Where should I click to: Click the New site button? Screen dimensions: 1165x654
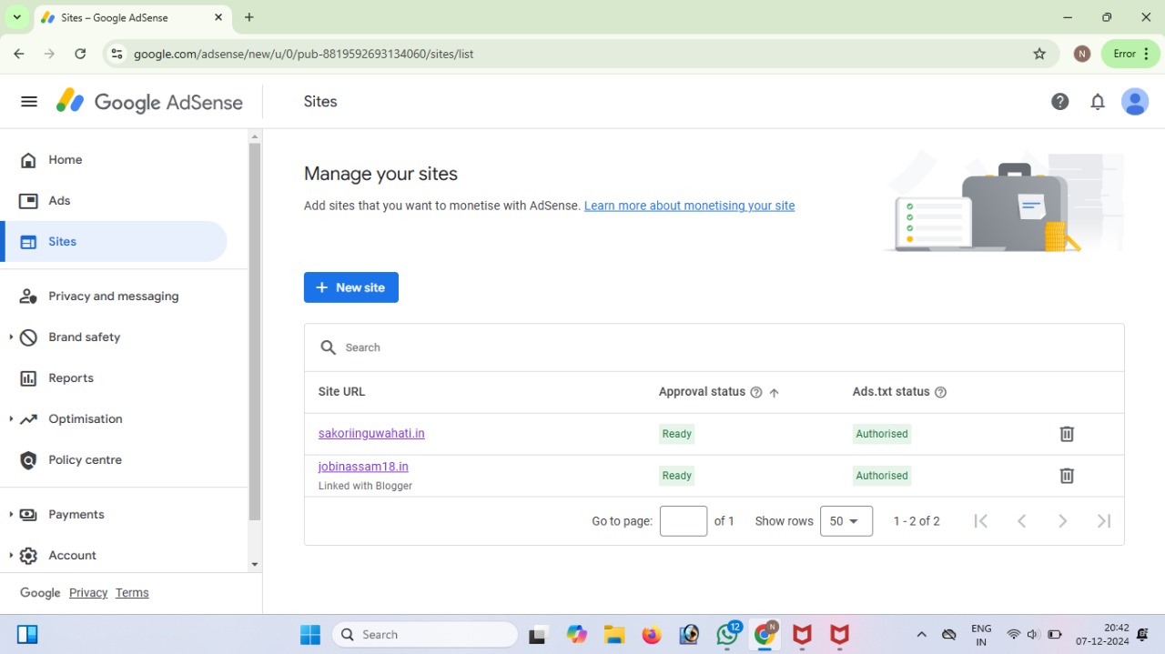[351, 287]
